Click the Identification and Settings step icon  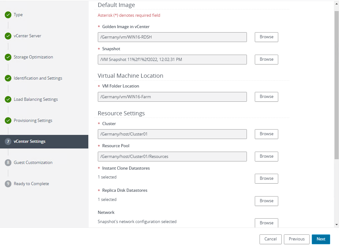coord(8,78)
